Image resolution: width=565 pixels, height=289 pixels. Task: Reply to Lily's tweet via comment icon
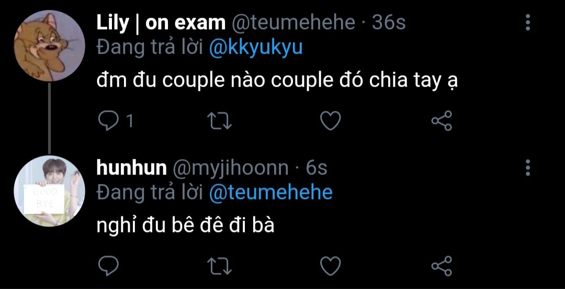click(108, 121)
